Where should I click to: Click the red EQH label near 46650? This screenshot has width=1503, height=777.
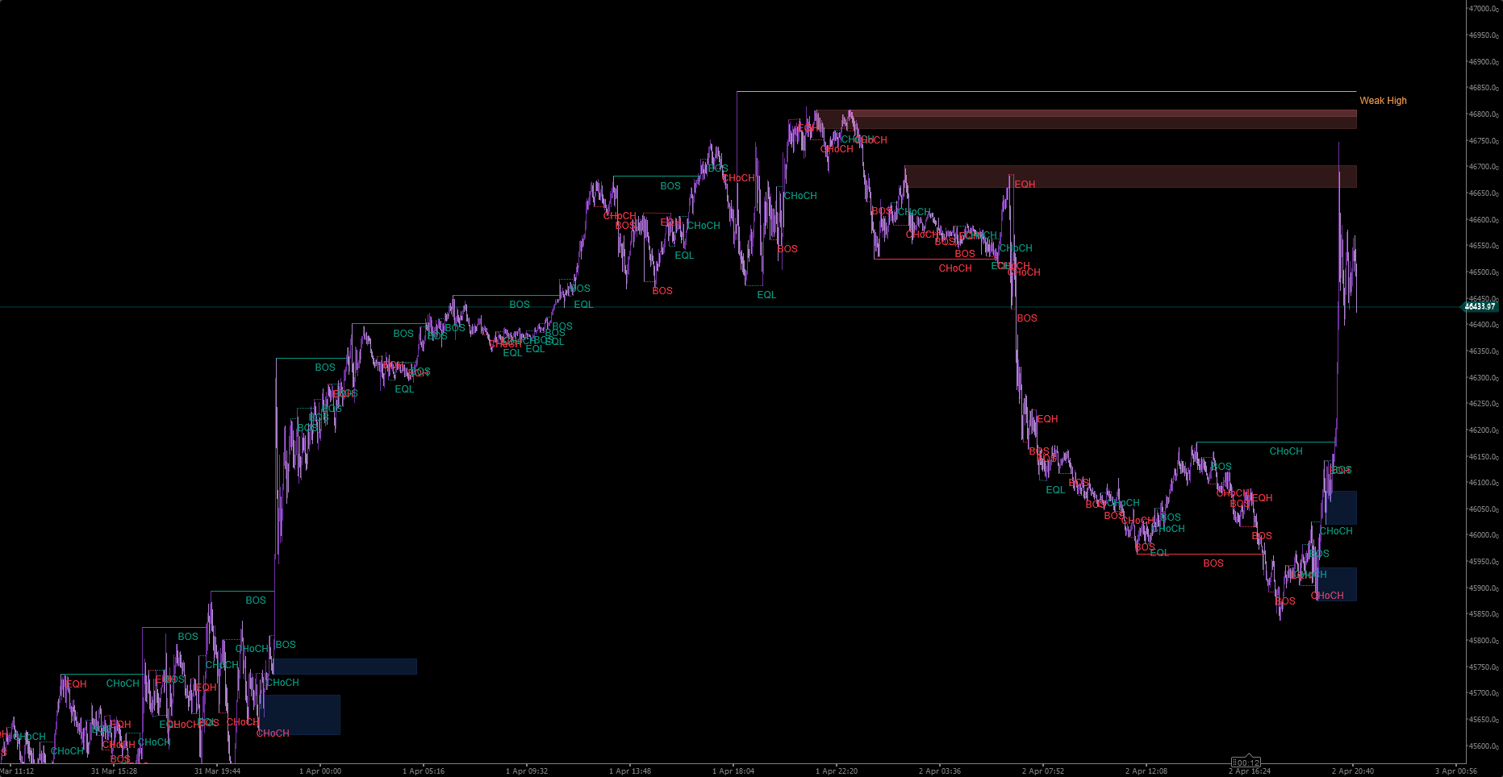click(1025, 185)
